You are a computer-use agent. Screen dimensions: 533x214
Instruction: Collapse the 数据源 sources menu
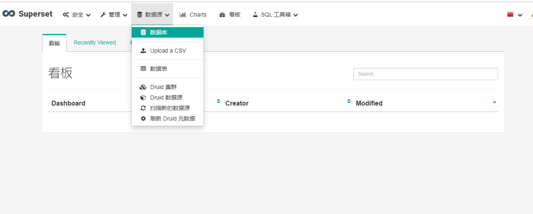tap(153, 15)
